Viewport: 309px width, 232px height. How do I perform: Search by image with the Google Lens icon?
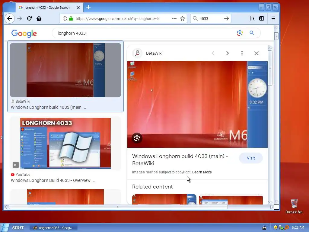tap(240, 33)
